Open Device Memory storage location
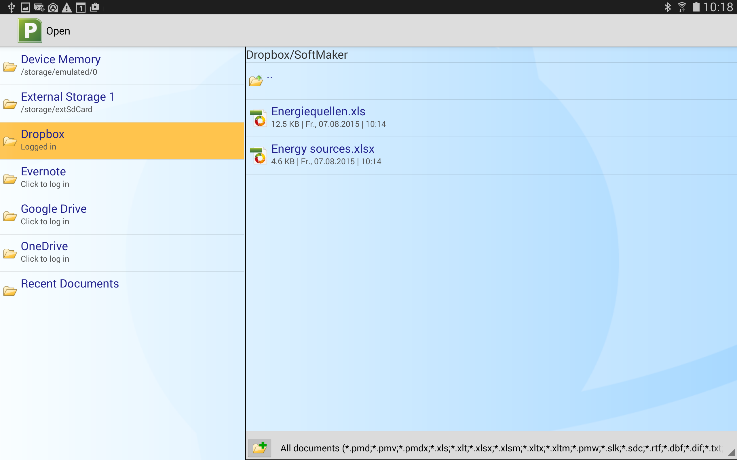The image size is (737, 460). 122,66
